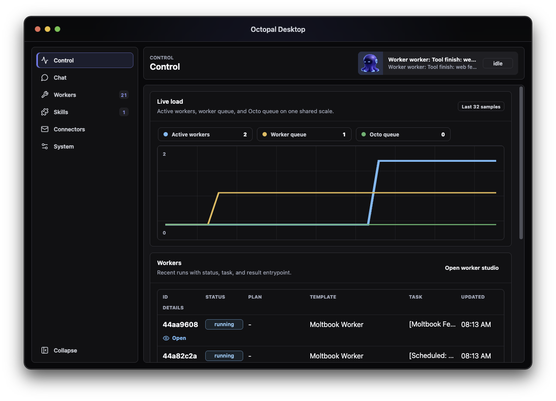Switch to the Skills section
This screenshot has height=401, width=556.
(85, 112)
